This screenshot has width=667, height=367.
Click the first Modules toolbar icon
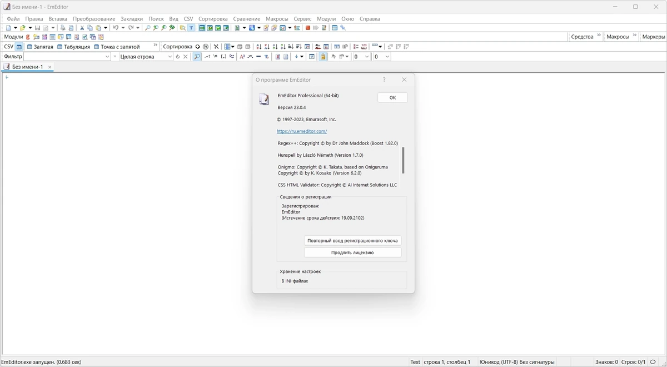(28, 37)
